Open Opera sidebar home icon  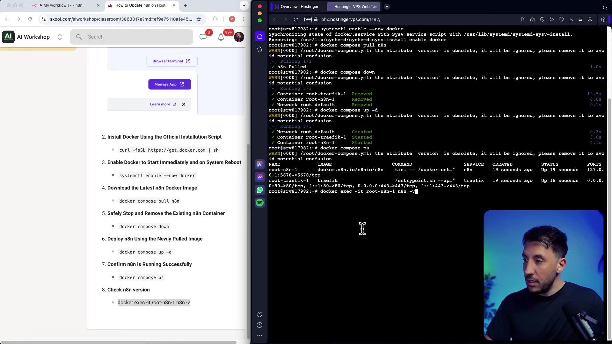point(260,36)
